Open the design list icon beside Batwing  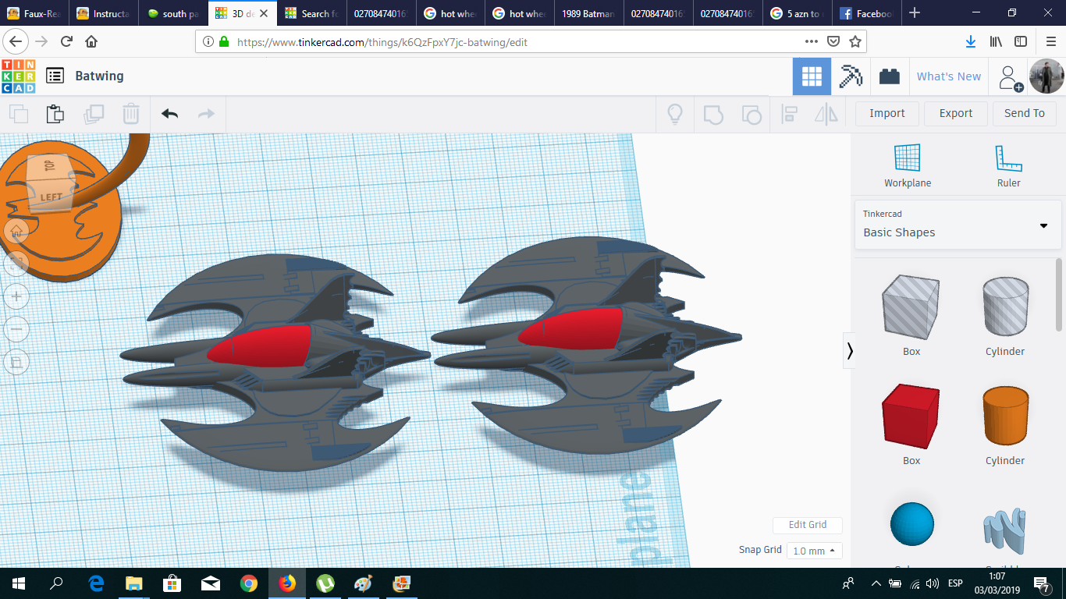[55, 76]
